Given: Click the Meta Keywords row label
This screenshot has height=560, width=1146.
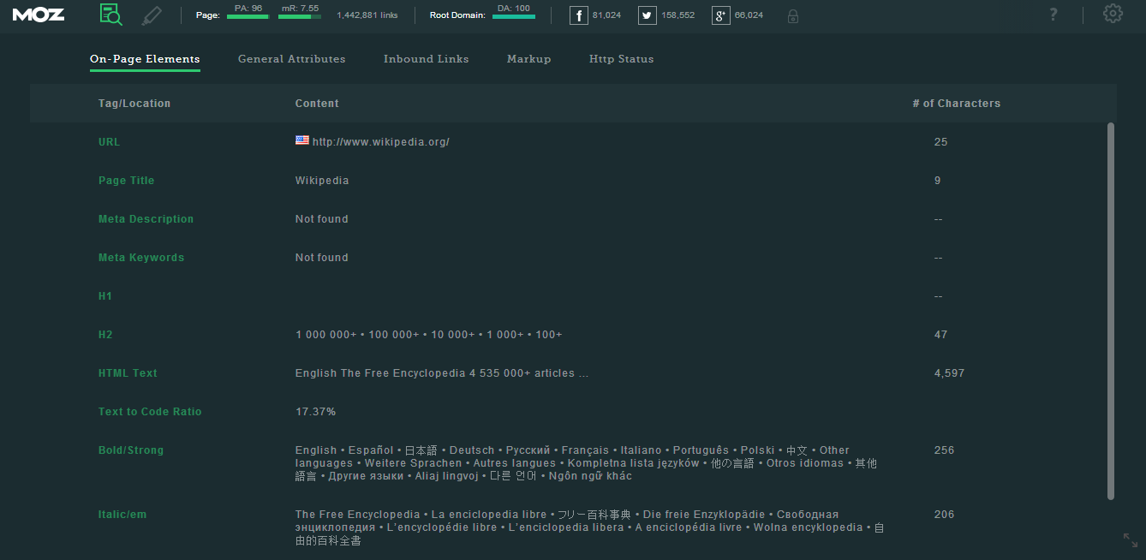Looking at the screenshot, I should tap(141, 258).
